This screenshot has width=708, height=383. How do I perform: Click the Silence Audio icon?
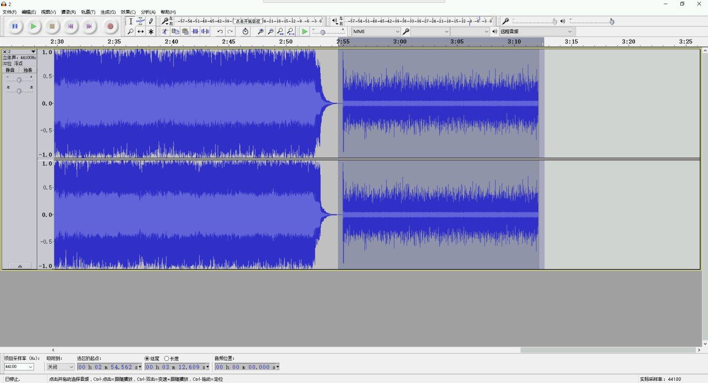coord(205,32)
